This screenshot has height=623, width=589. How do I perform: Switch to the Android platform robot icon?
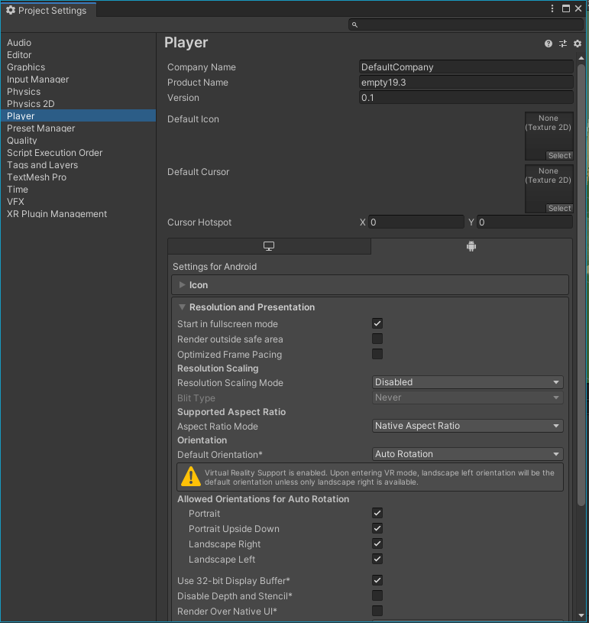pyautogui.click(x=471, y=246)
